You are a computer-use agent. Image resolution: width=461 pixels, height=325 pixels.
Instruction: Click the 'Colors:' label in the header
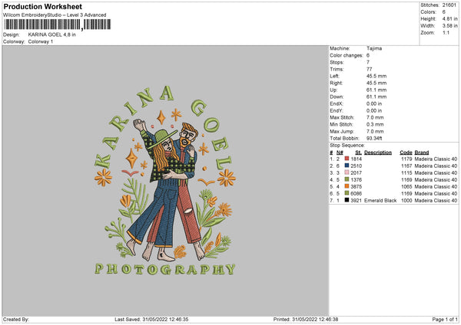(428, 12)
